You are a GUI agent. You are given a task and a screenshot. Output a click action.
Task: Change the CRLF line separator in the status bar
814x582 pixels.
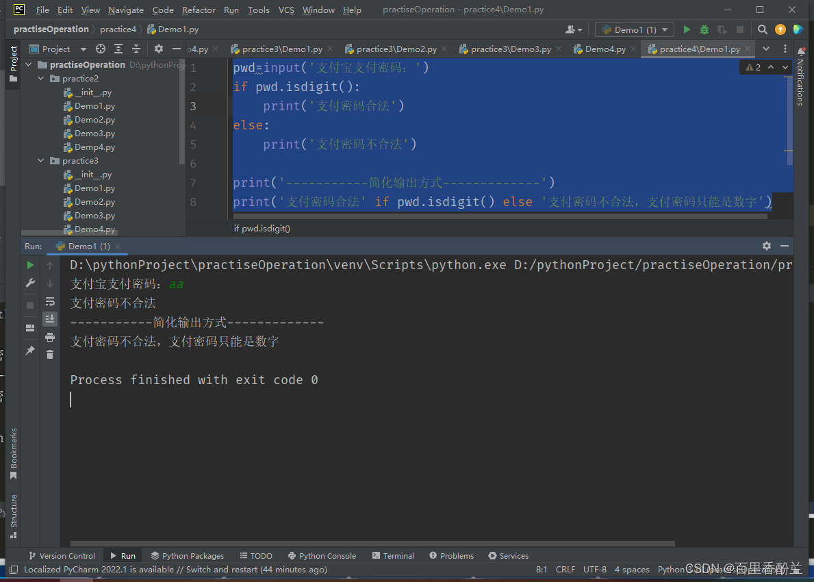tap(565, 570)
